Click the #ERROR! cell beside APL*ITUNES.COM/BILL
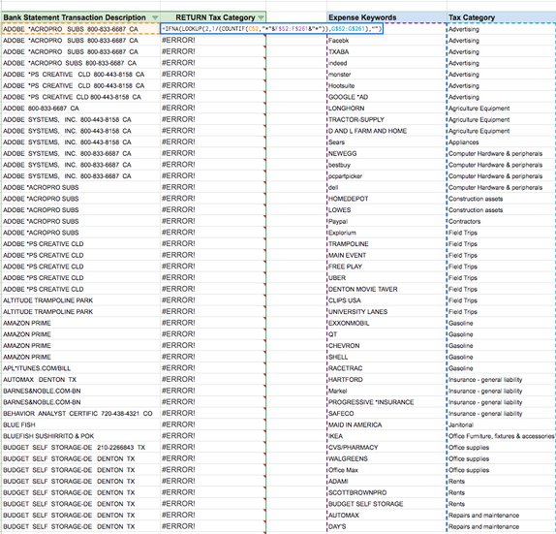556x534 pixels. pyautogui.click(x=213, y=368)
